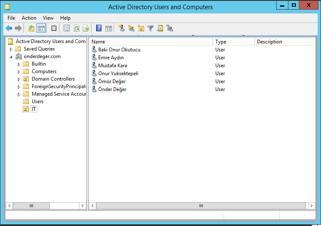
Task: Select the IT organizational unit
Action: point(34,109)
